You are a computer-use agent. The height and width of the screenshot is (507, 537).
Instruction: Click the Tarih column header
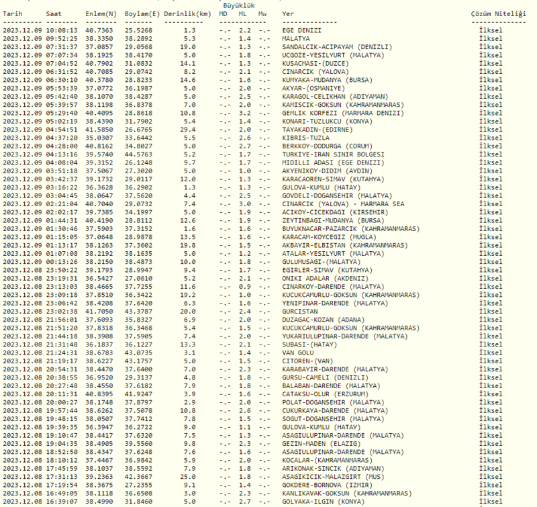12,13
